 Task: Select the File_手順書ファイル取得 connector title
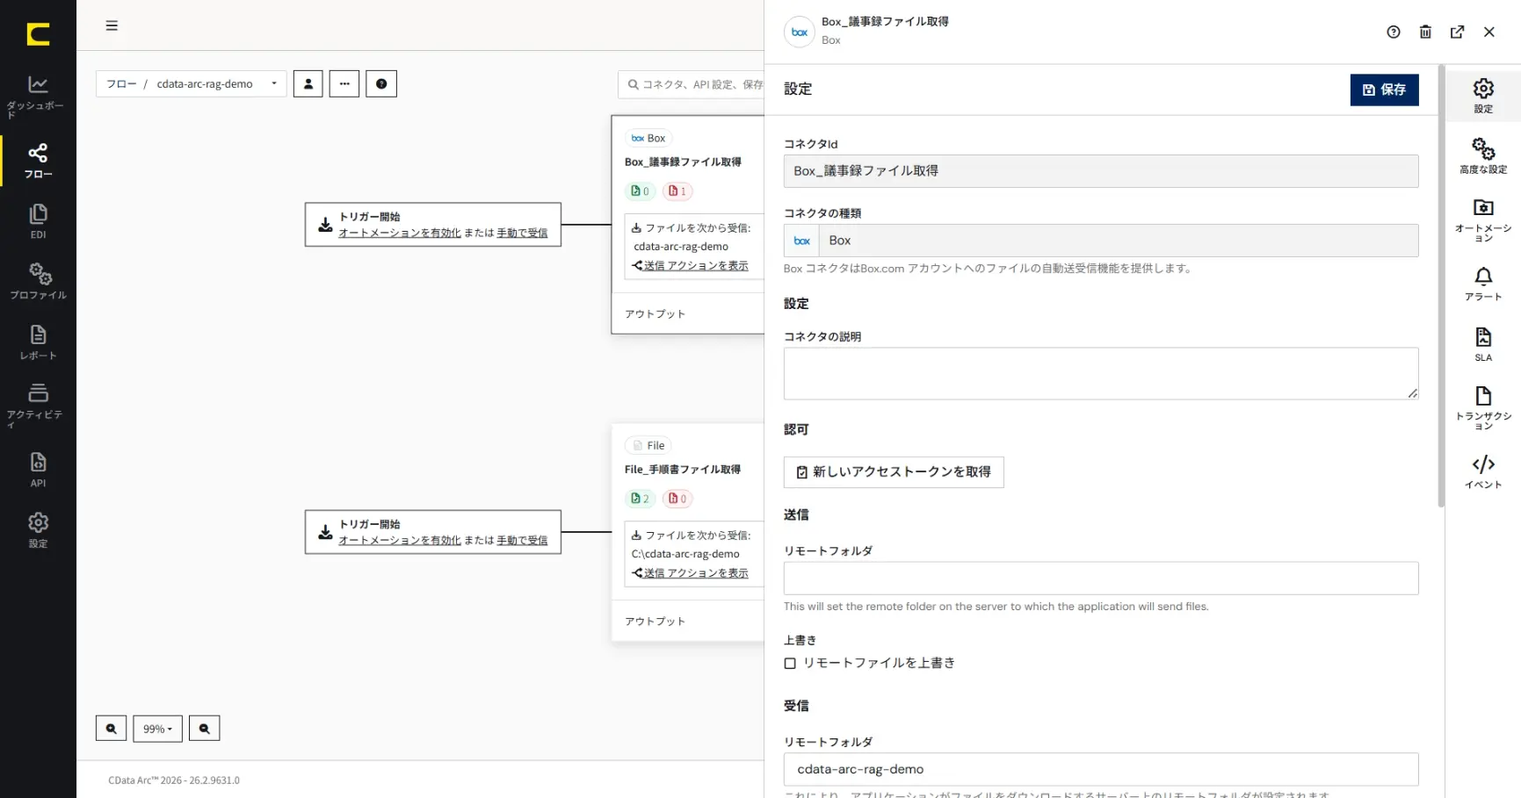click(x=683, y=469)
